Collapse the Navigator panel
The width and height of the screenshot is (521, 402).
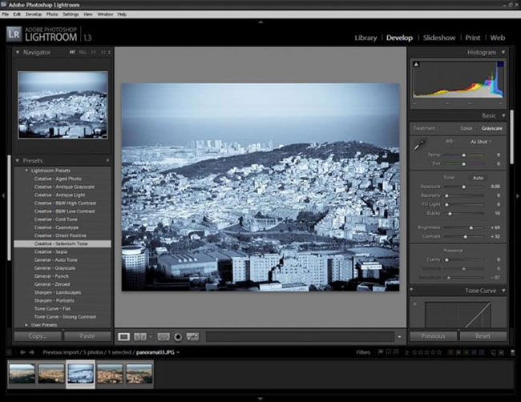click(x=19, y=52)
